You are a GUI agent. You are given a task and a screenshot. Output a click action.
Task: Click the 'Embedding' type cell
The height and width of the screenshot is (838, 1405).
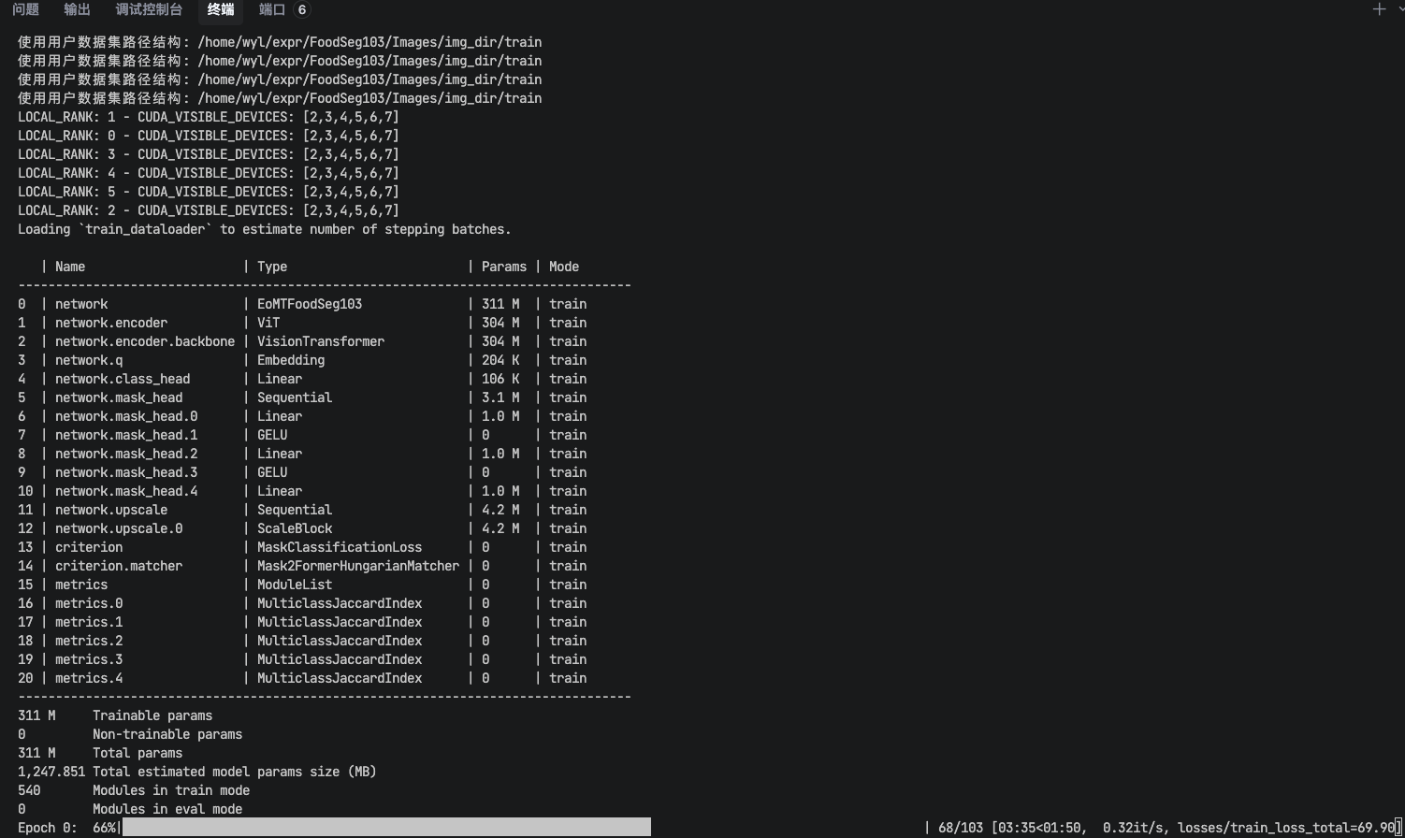[x=291, y=360]
